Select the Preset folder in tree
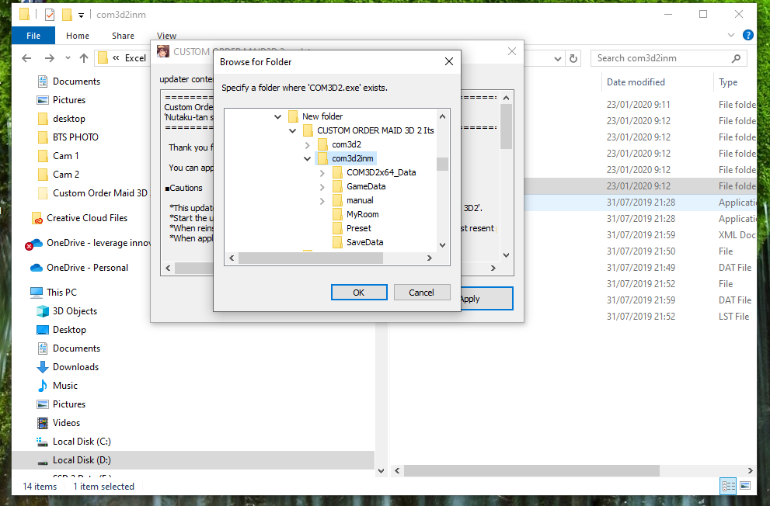 click(x=359, y=228)
